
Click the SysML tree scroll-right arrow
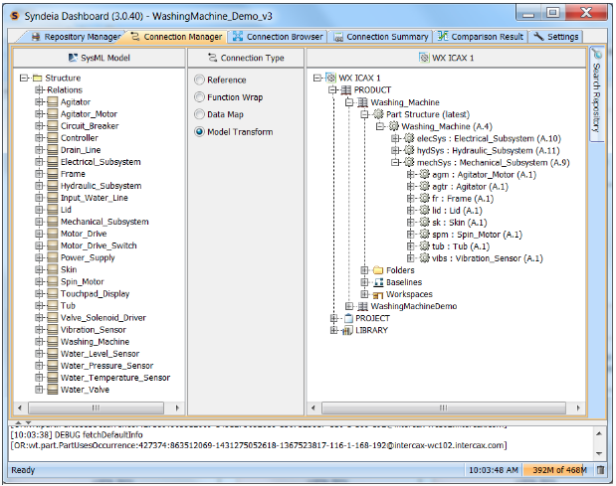pyautogui.click(x=177, y=407)
